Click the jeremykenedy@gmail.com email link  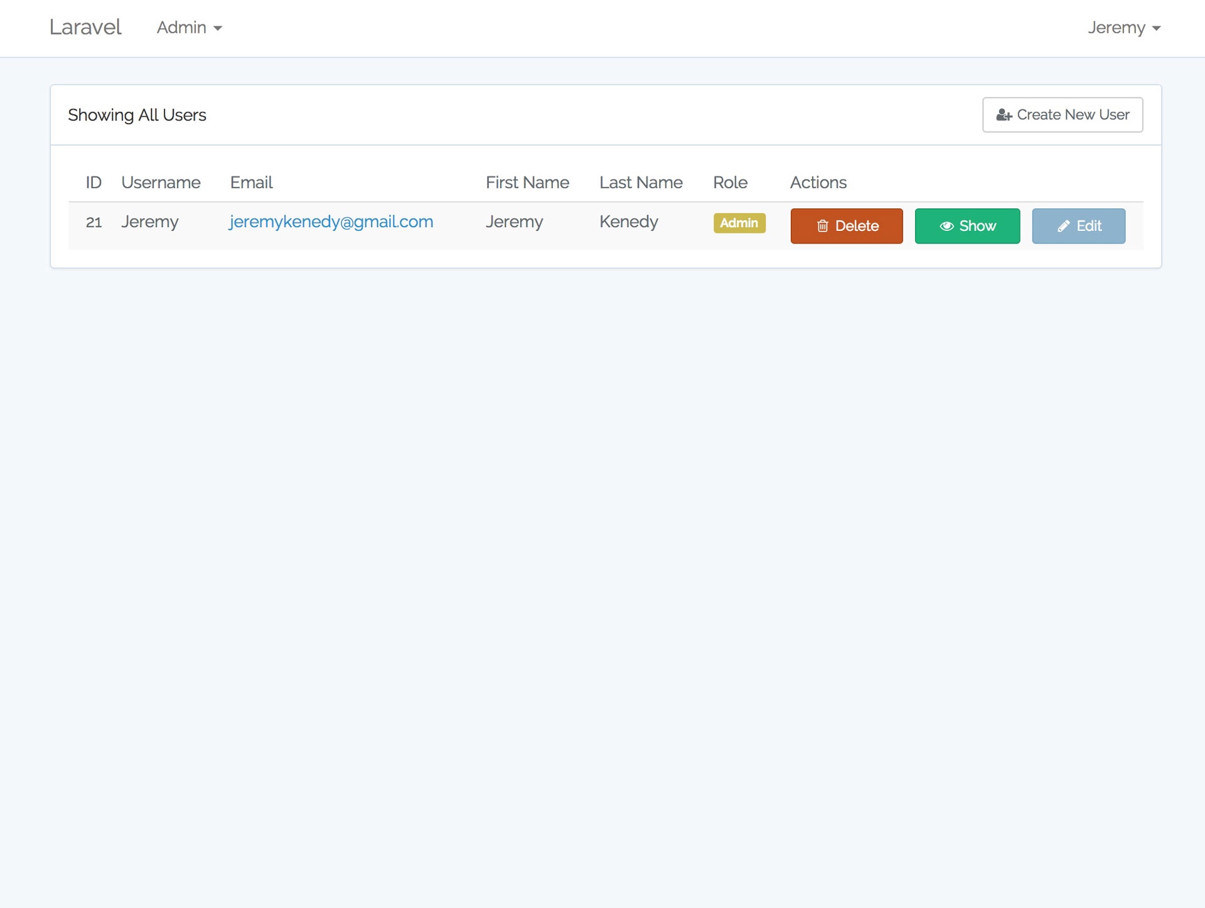[330, 220]
